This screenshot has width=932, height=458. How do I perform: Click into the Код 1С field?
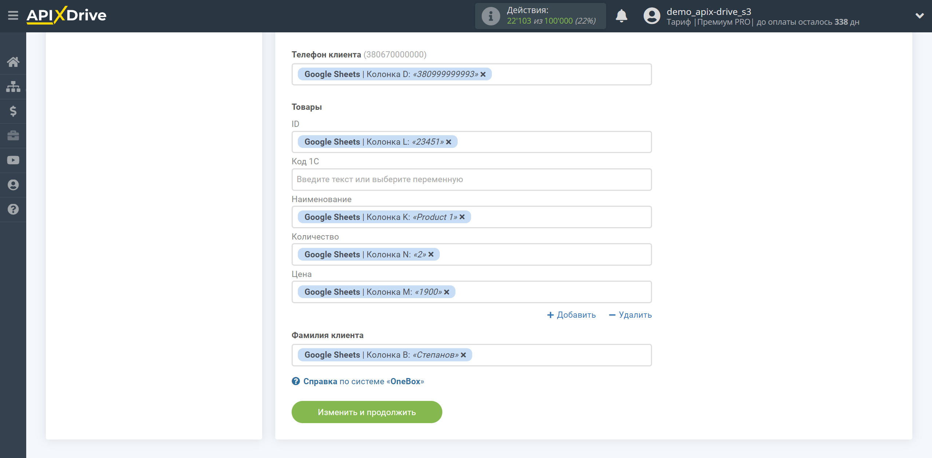(471, 179)
